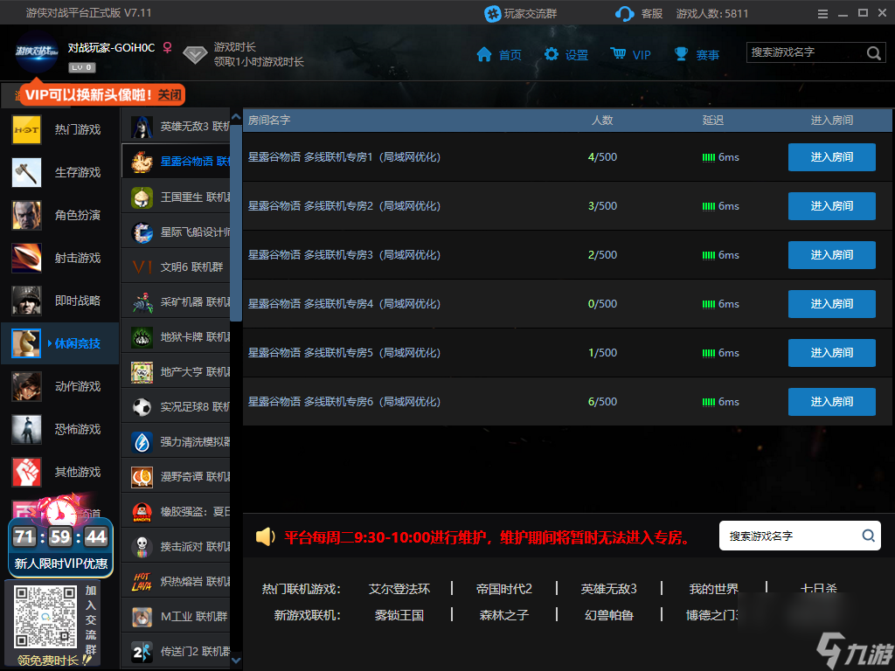Click the 首页 home icon
Image resolution: width=895 pixels, height=671 pixels.
[484, 54]
